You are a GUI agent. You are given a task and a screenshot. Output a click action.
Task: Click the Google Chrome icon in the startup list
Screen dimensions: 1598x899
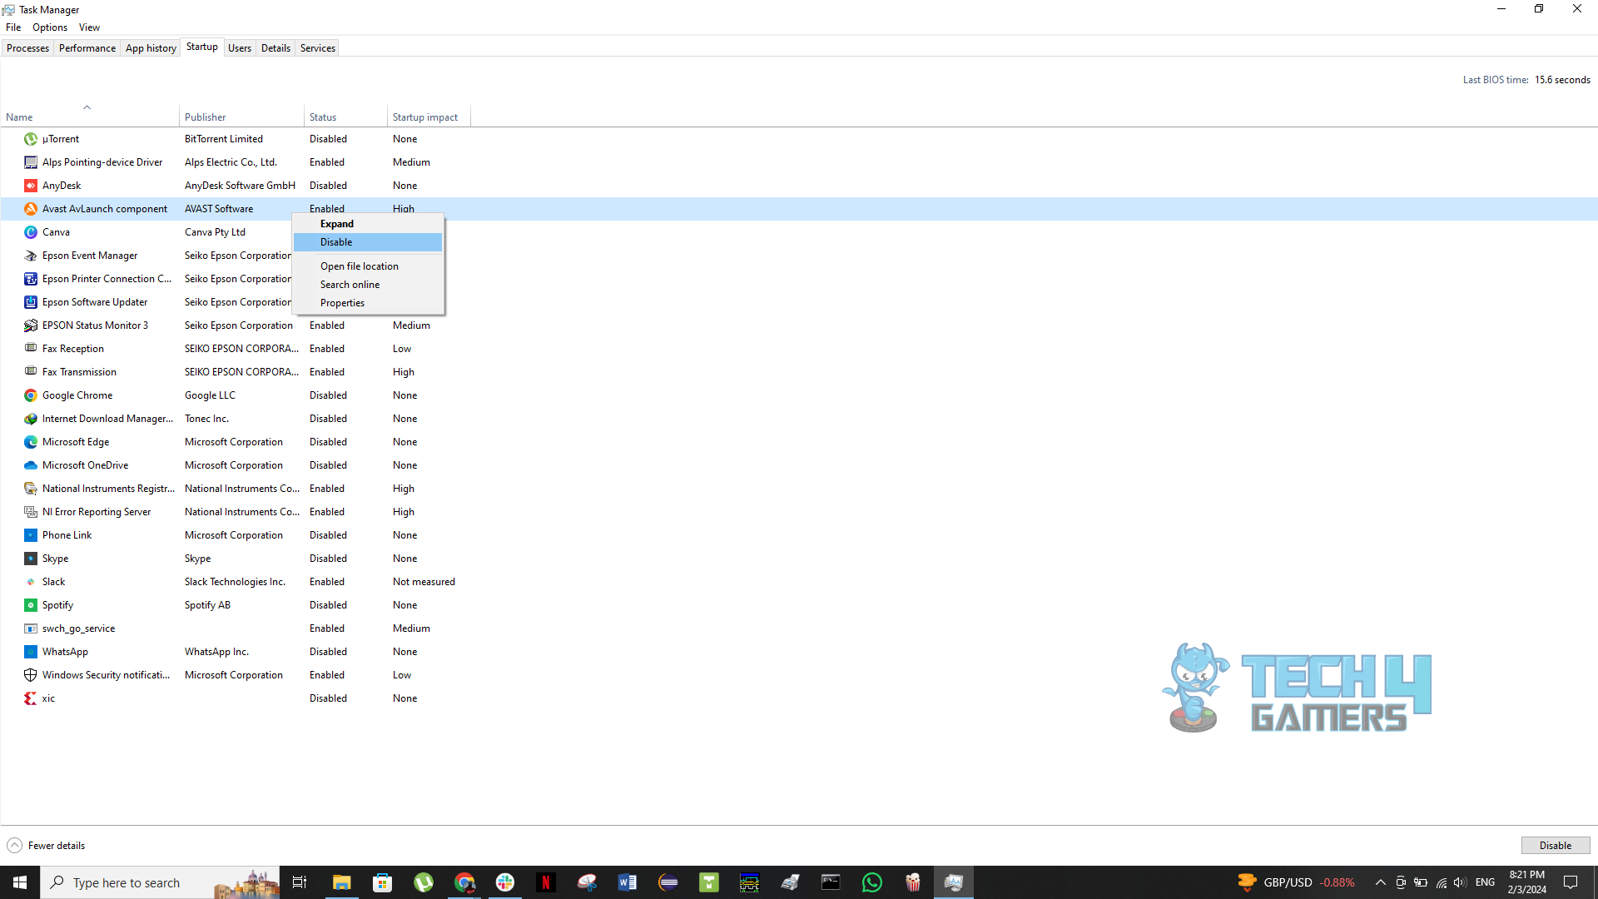tap(30, 395)
